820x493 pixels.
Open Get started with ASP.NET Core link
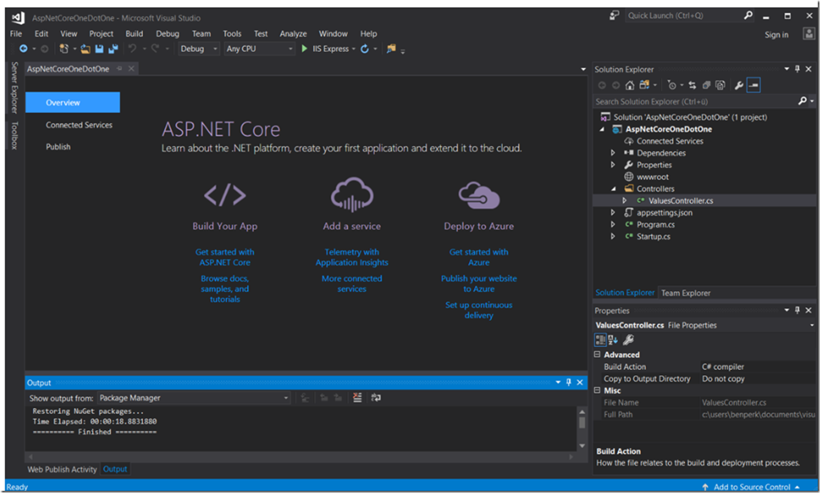225,257
